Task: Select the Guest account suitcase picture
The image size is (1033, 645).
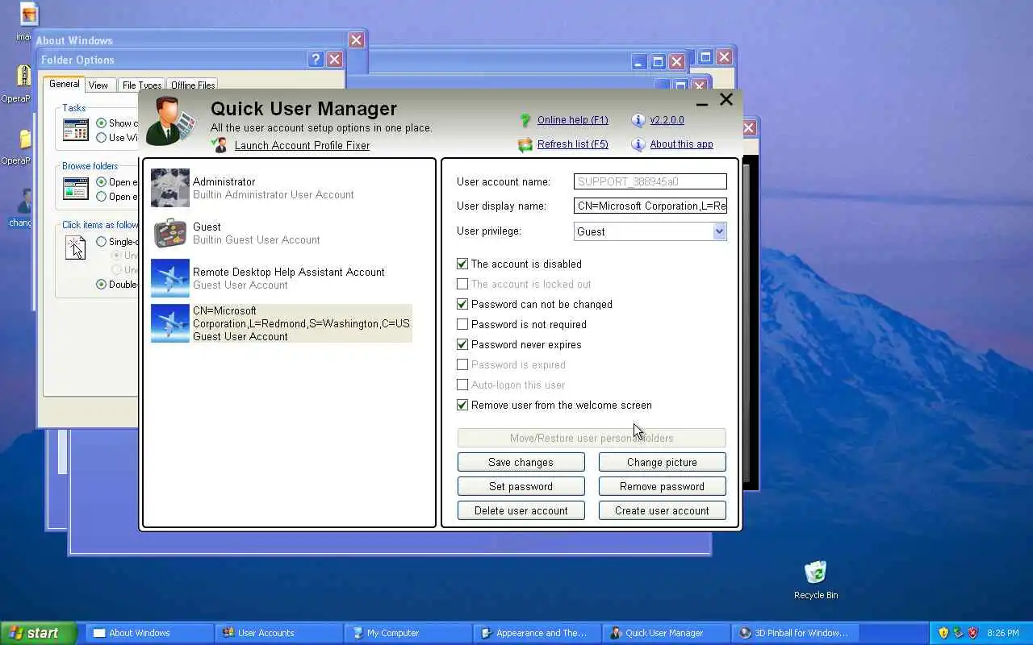Action: 170,233
